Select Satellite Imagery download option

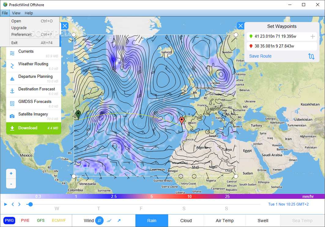(x=34, y=116)
